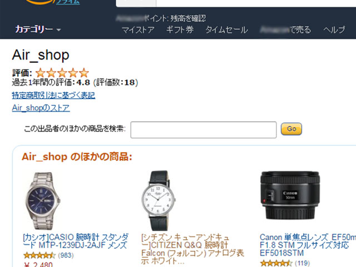Image resolution: width=356 pixels, height=267 pixels.
Task: Click the five-star seller rating icons
Action: (62, 73)
